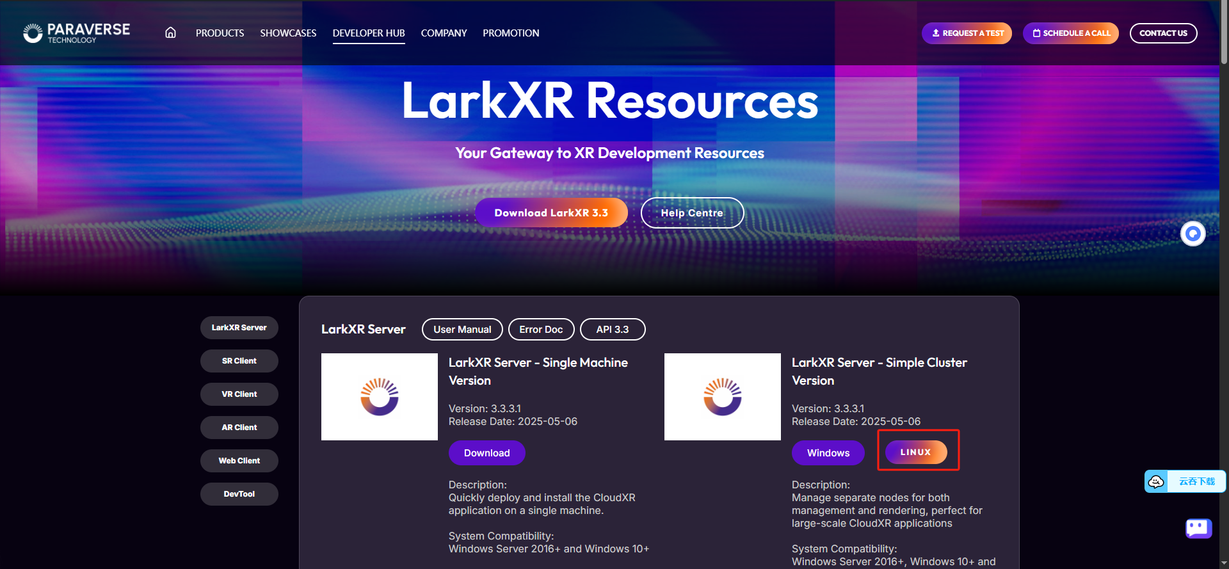Open the Error Doc link

(541, 330)
